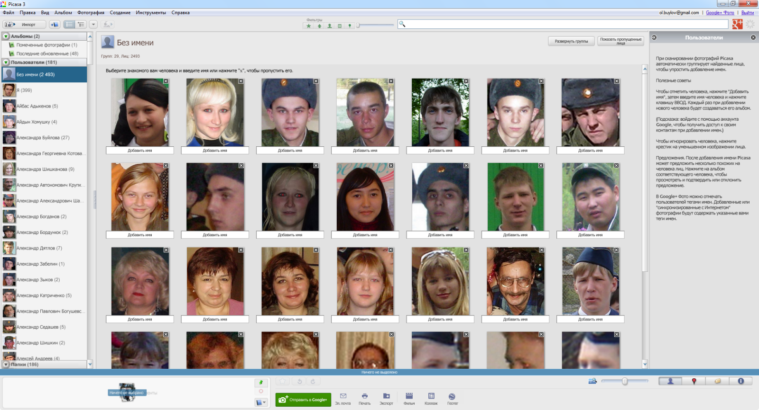Image resolution: width=759 pixels, height=410 pixels.
Task: Click the Отправить в Google+ button
Action: click(303, 400)
